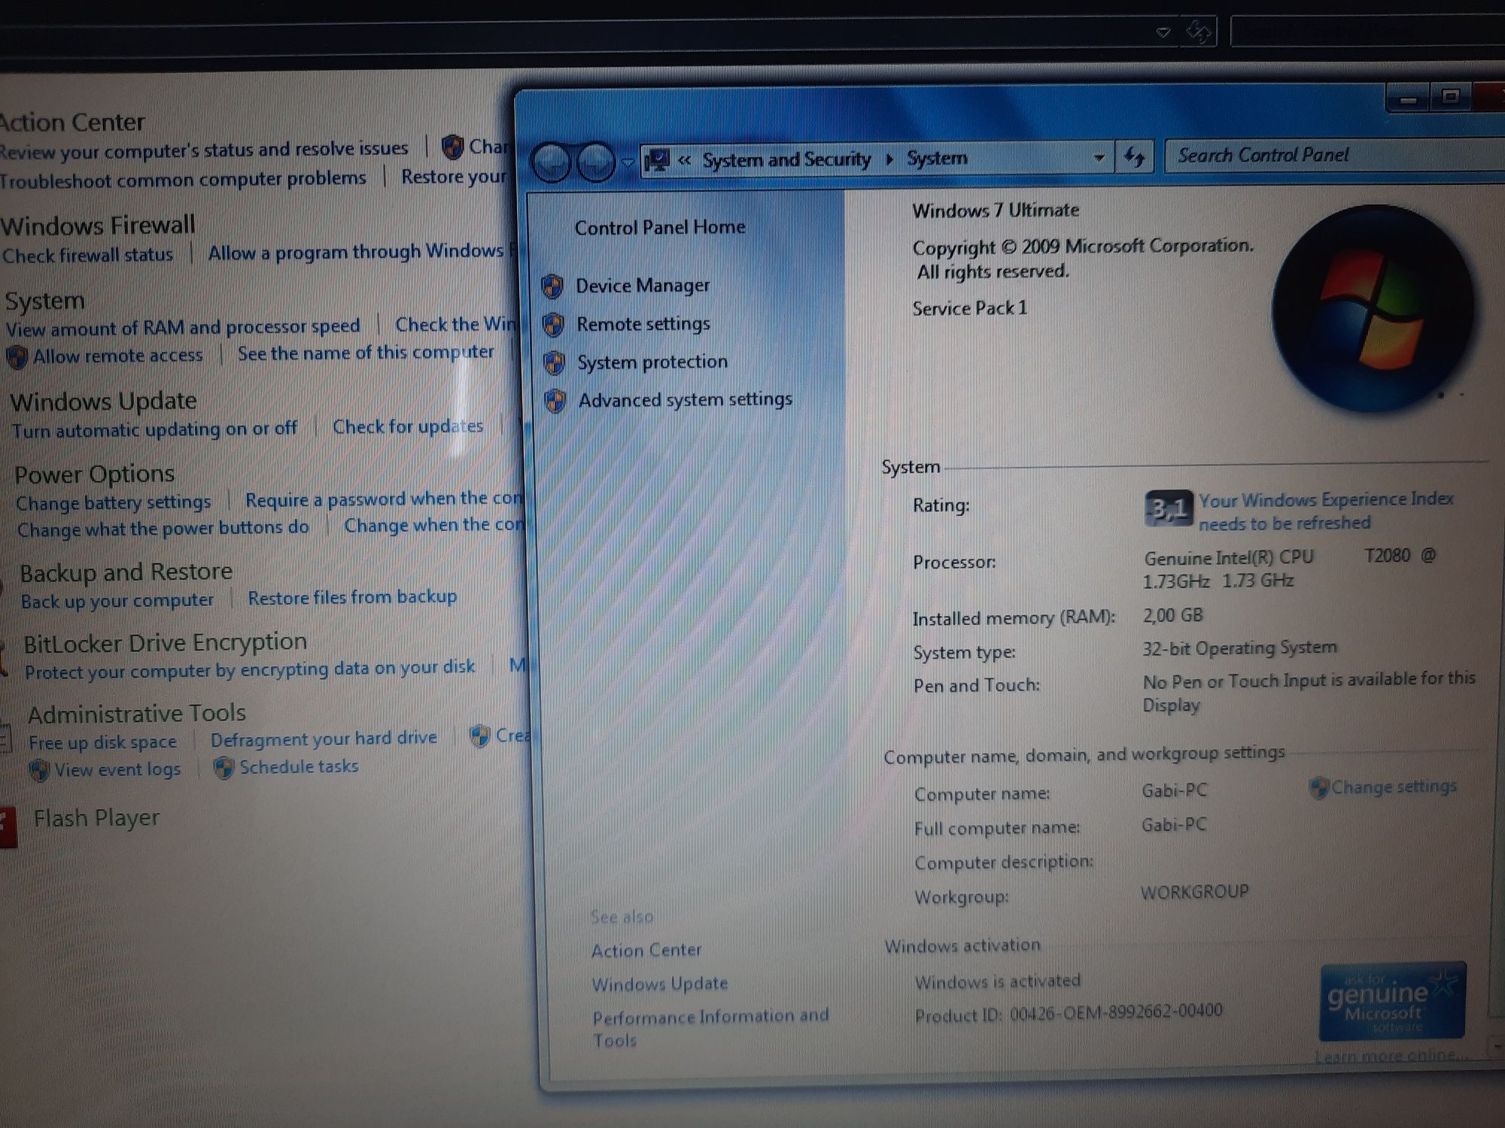Click Check firewall status
This screenshot has width=1505, height=1128.
click(x=87, y=256)
